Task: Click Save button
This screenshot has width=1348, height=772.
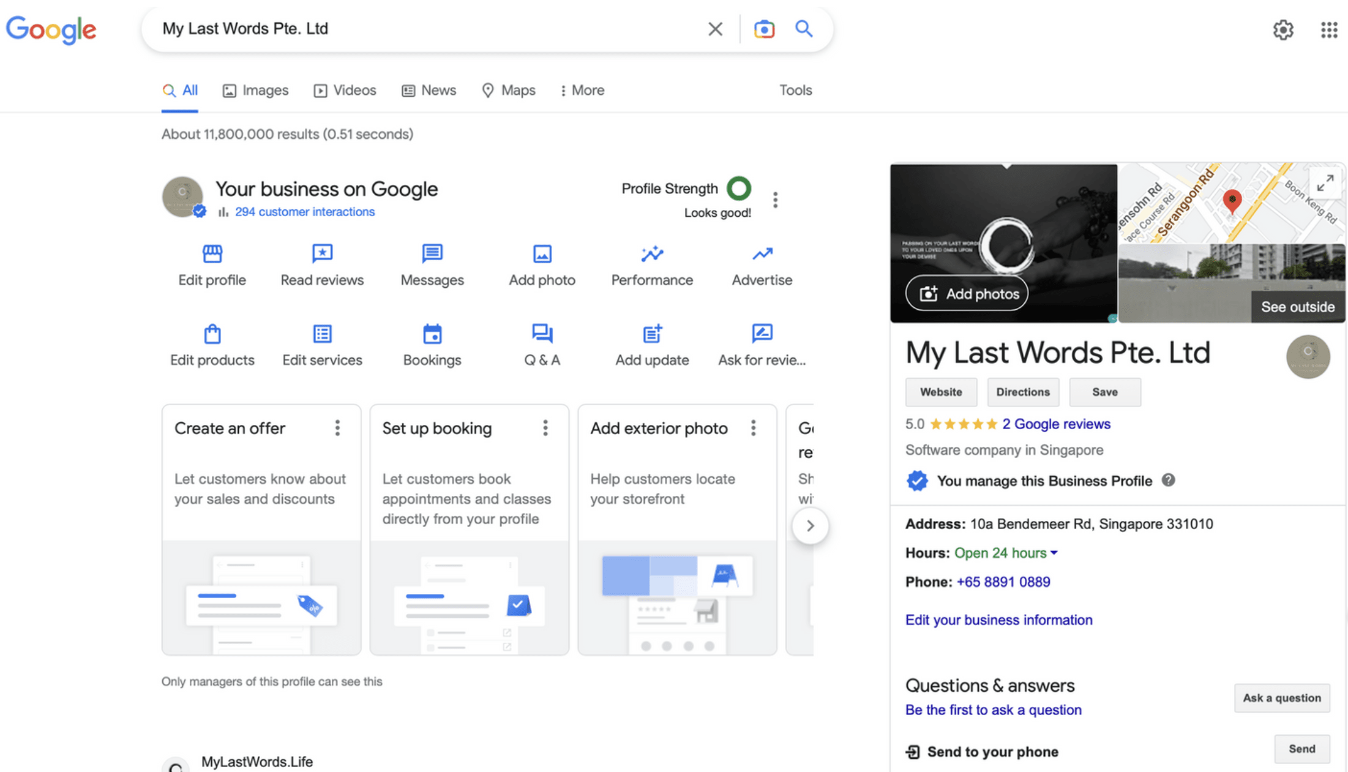Action: [x=1105, y=392]
